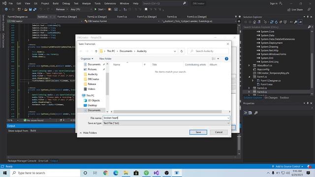Viewport: 315px width, 177px height.
Task: Click the File name input field
Action: (x=166, y=118)
